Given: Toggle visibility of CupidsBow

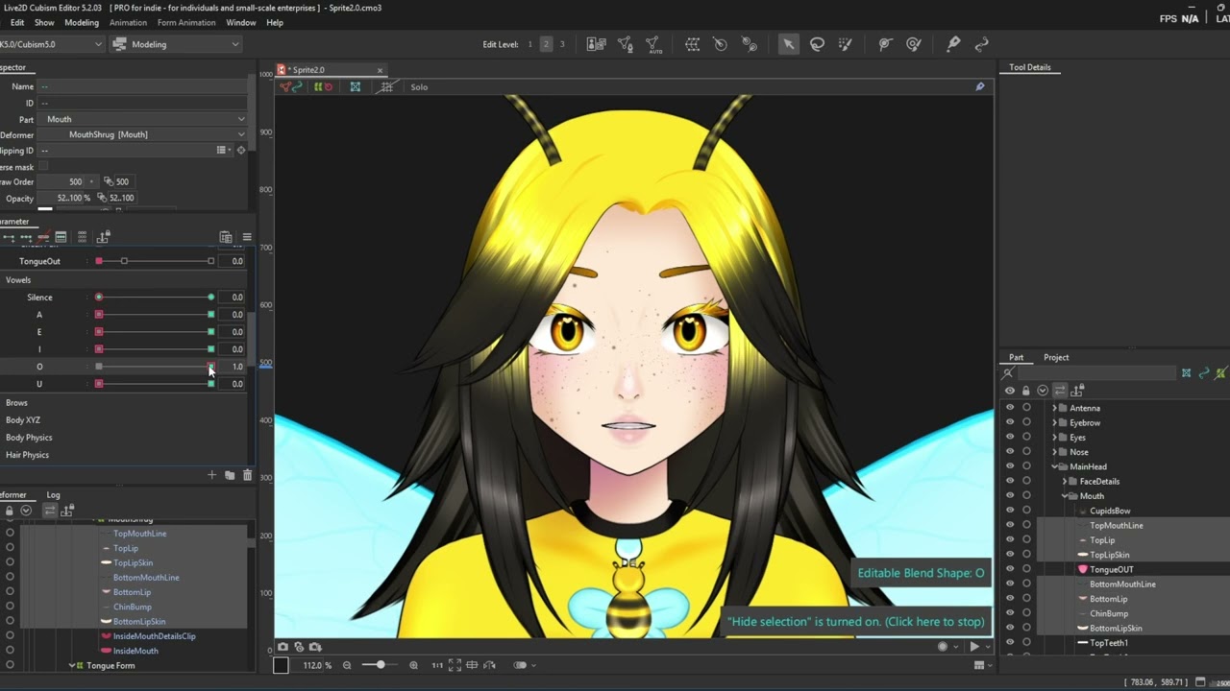Looking at the screenshot, I should [1009, 511].
